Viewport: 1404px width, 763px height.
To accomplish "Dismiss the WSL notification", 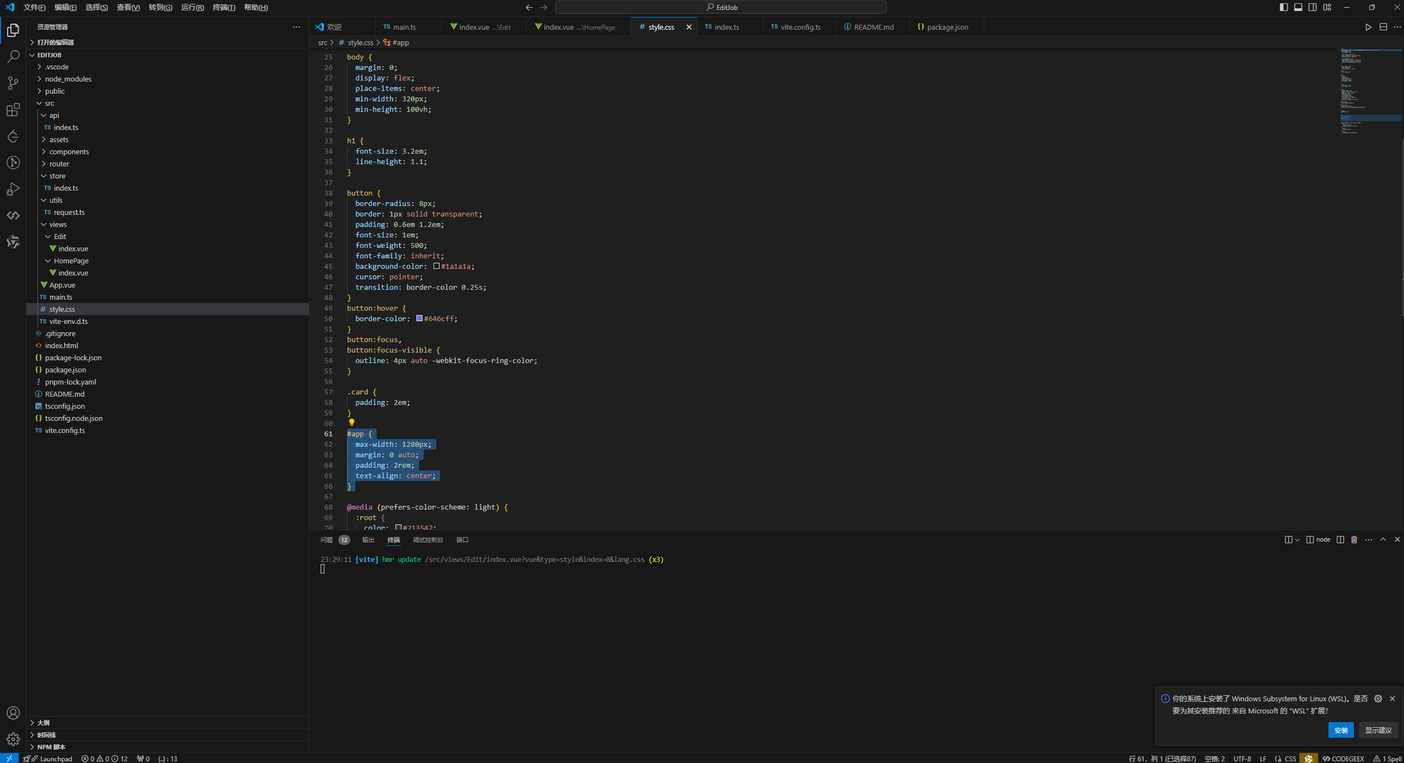I will point(1392,699).
